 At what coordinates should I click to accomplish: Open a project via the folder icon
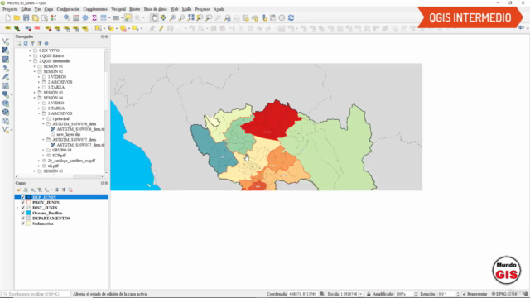click(17, 17)
